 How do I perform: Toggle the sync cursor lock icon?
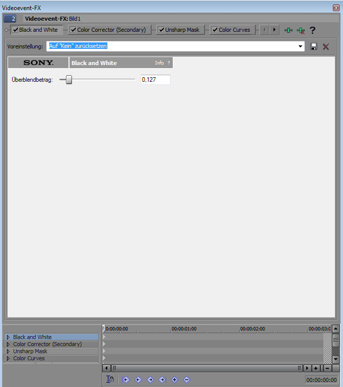click(x=110, y=379)
